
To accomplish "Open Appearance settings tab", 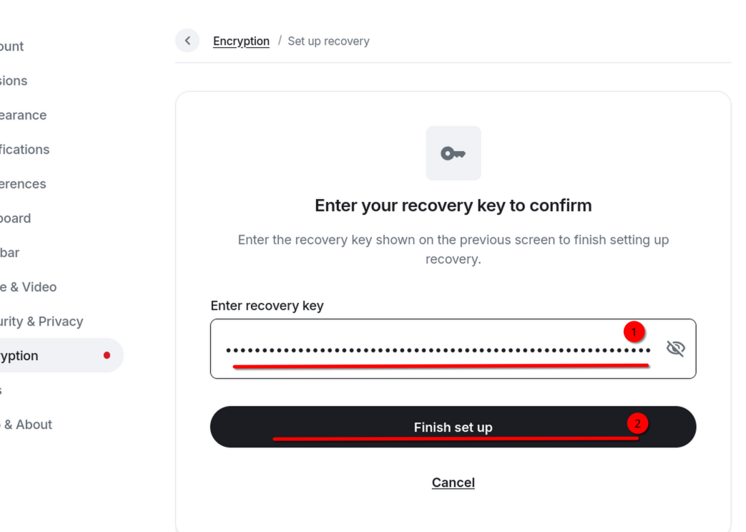I will pyautogui.click(x=23, y=115).
